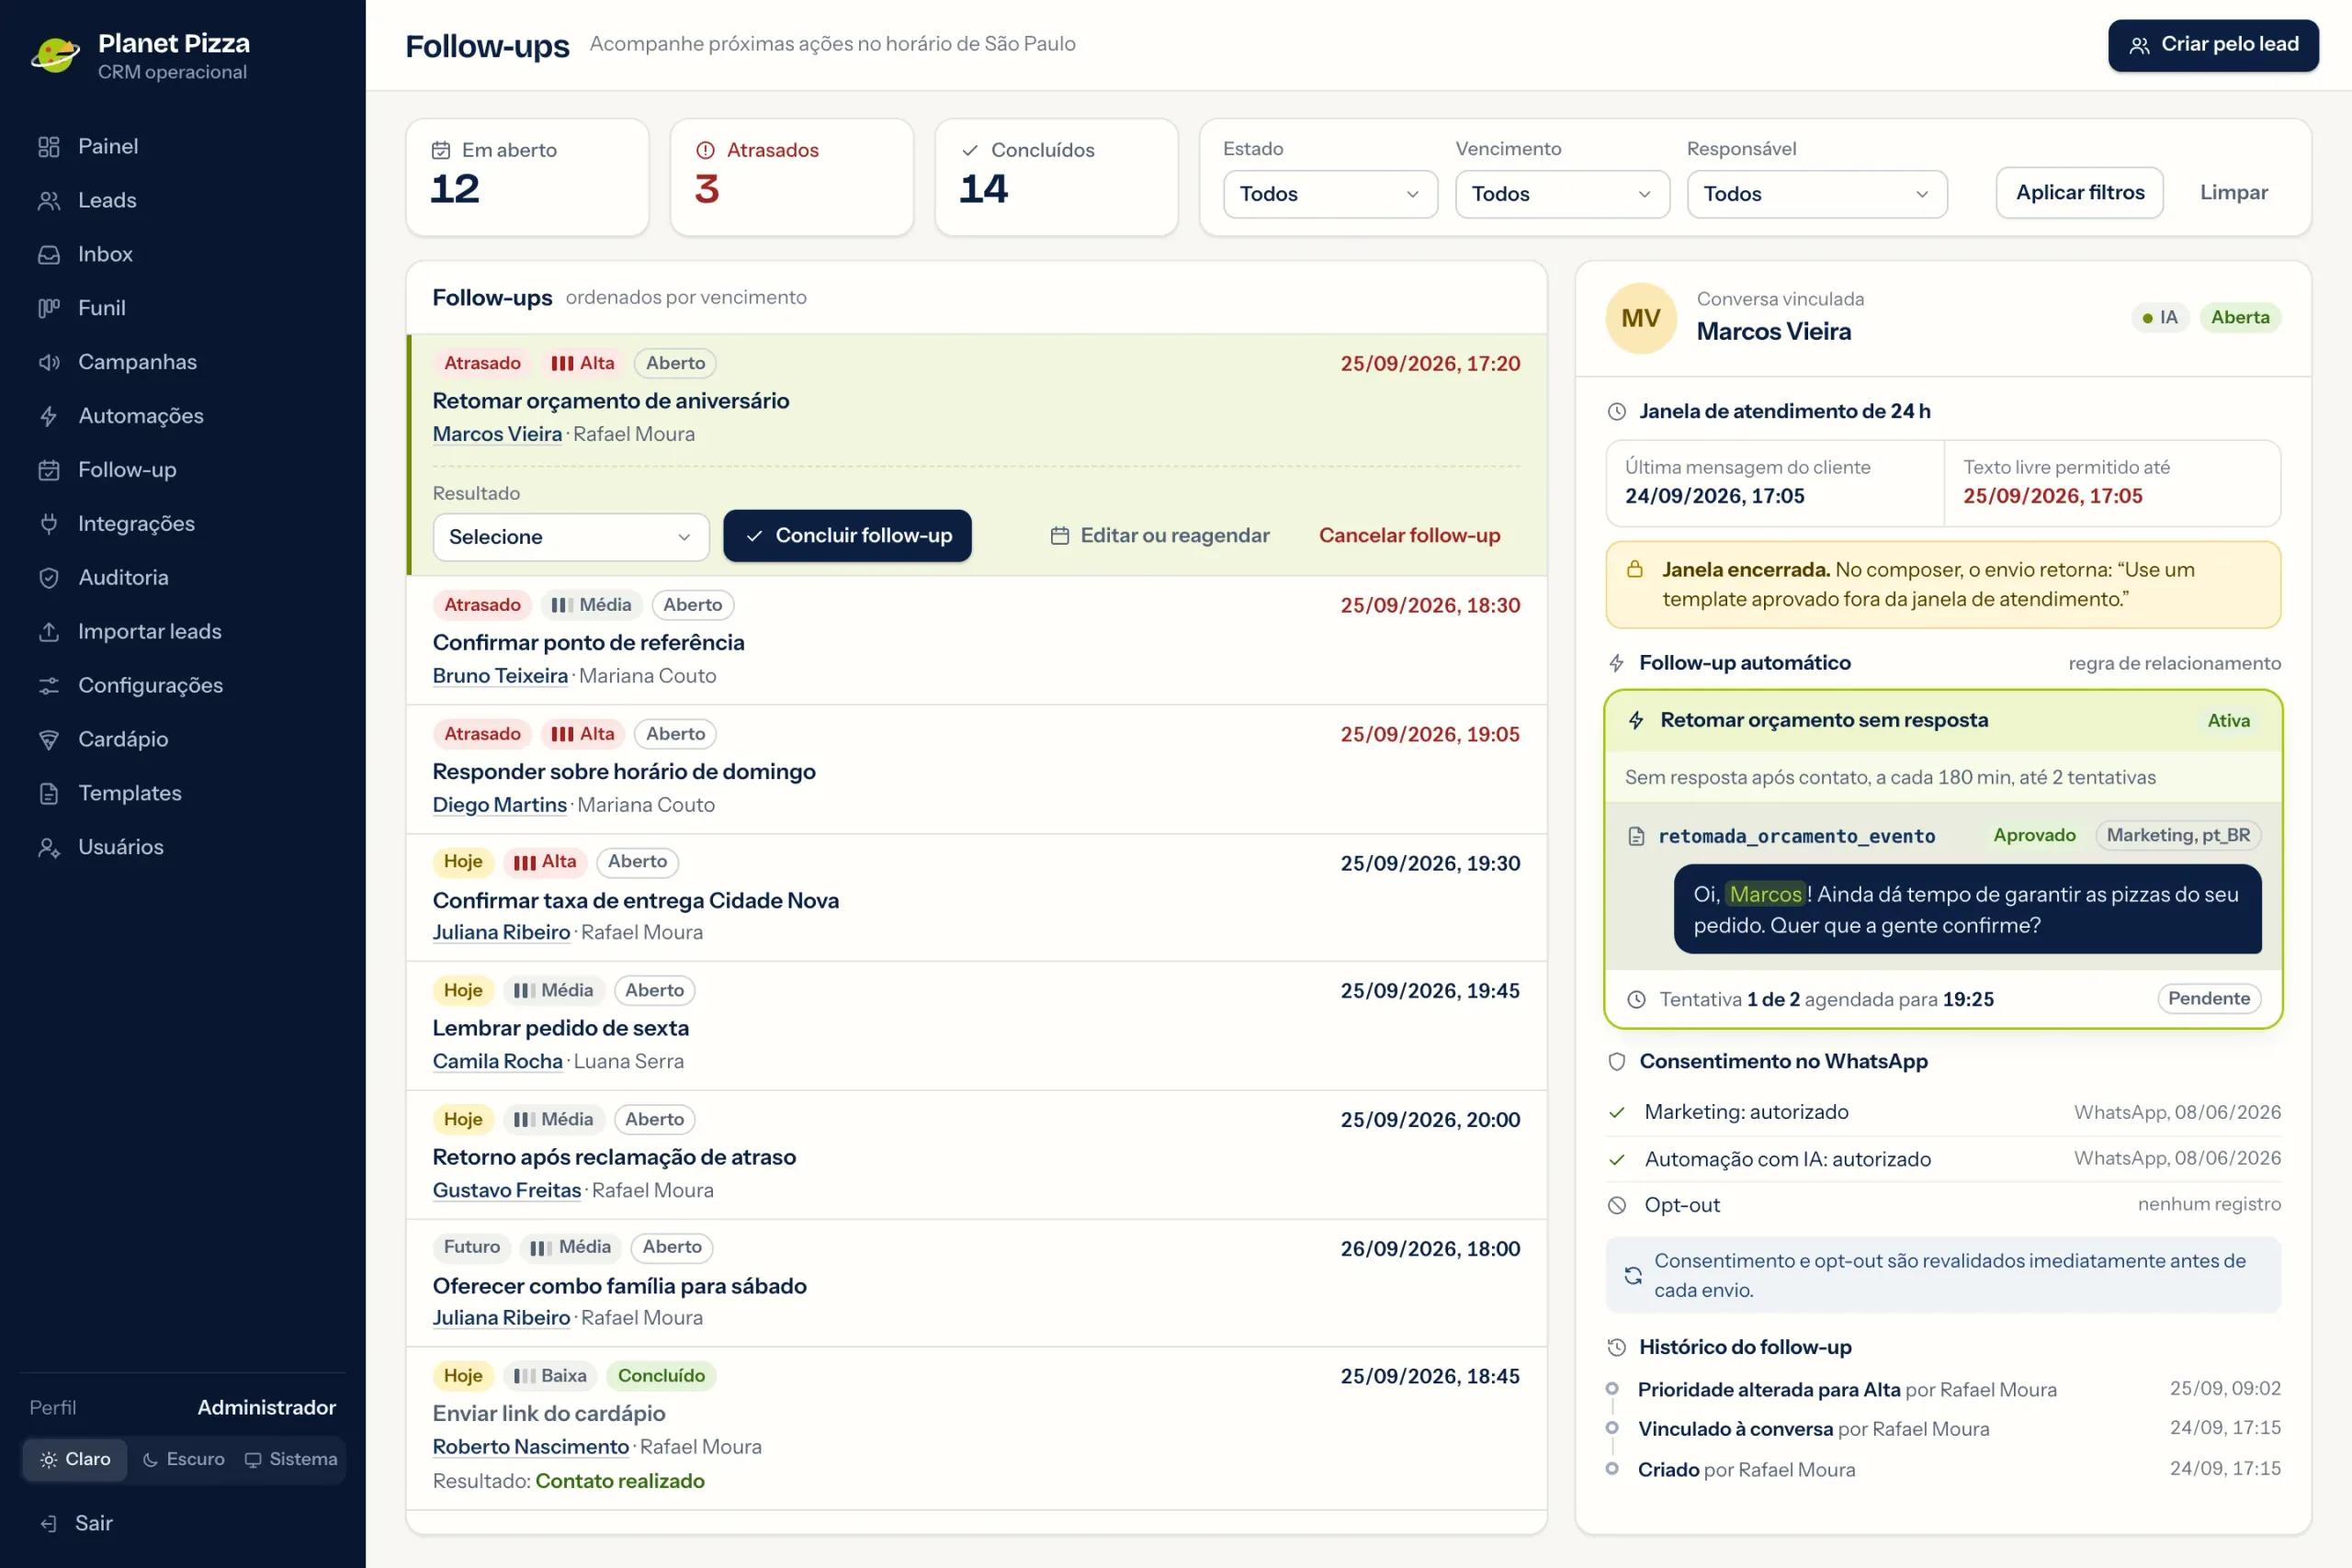Open Diego Martins lead link
The width and height of the screenshot is (2352, 1568).
(499, 805)
